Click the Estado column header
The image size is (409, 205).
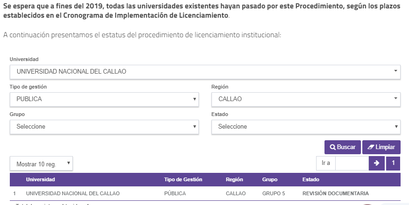pyautogui.click(x=311, y=179)
